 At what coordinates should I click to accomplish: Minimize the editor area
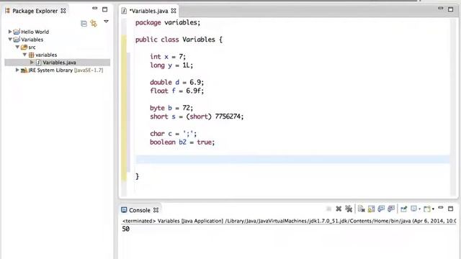tap(440, 9)
